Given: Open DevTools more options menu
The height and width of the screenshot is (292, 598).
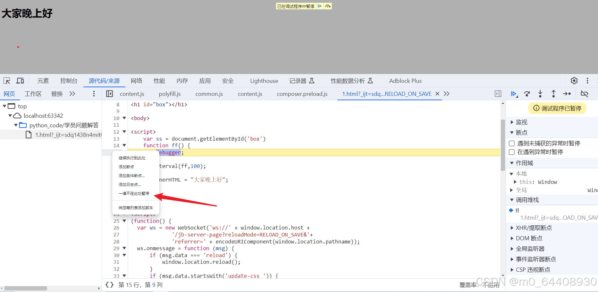Looking at the screenshot, I should click(x=588, y=81).
